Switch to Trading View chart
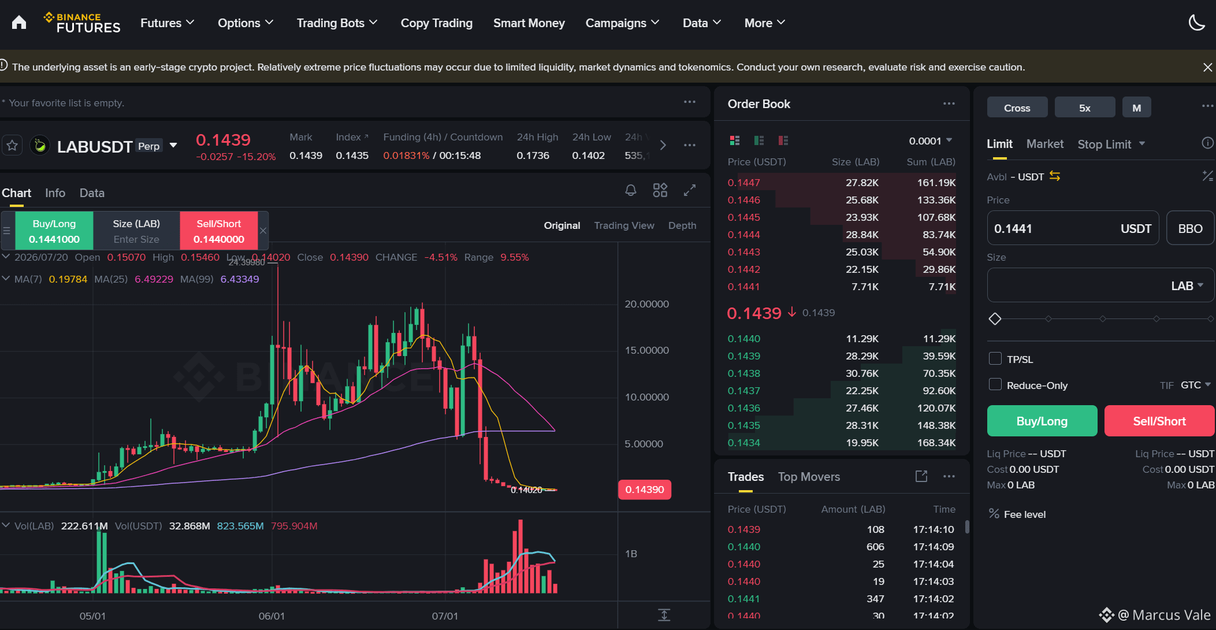The image size is (1216, 630). click(624, 225)
